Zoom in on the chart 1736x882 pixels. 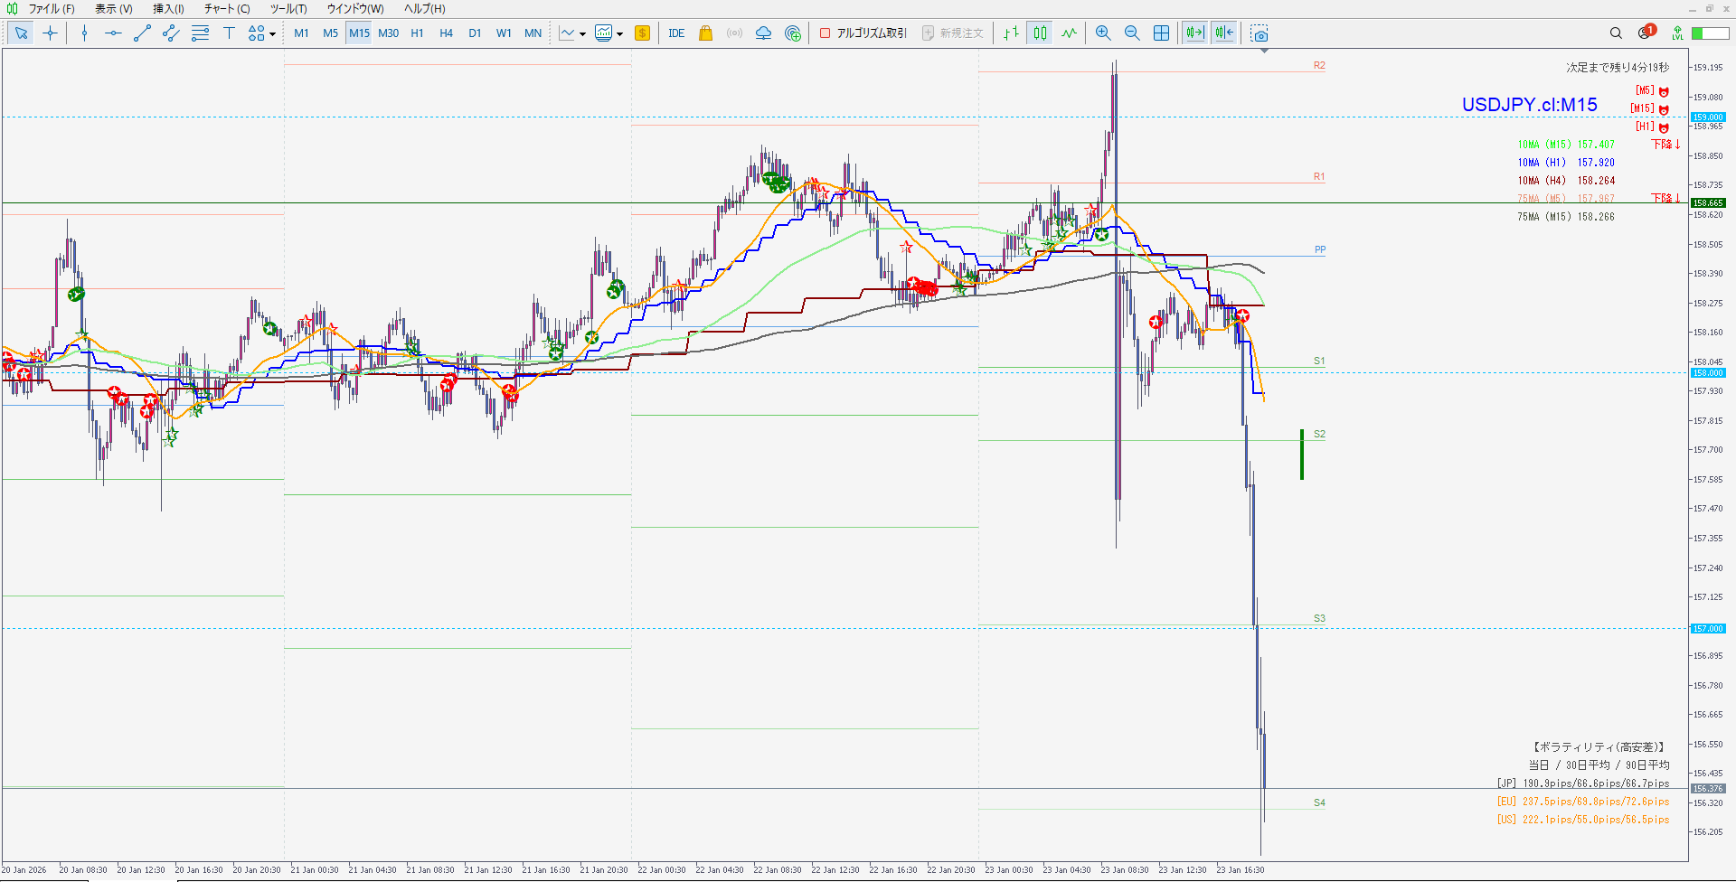click(x=1103, y=33)
